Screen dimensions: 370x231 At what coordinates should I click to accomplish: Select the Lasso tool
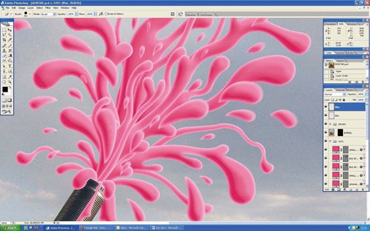coord(4,35)
